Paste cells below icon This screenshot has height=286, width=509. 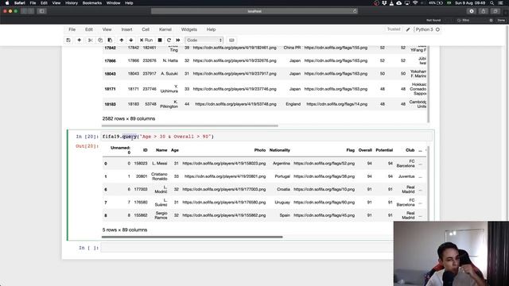point(110,41)
